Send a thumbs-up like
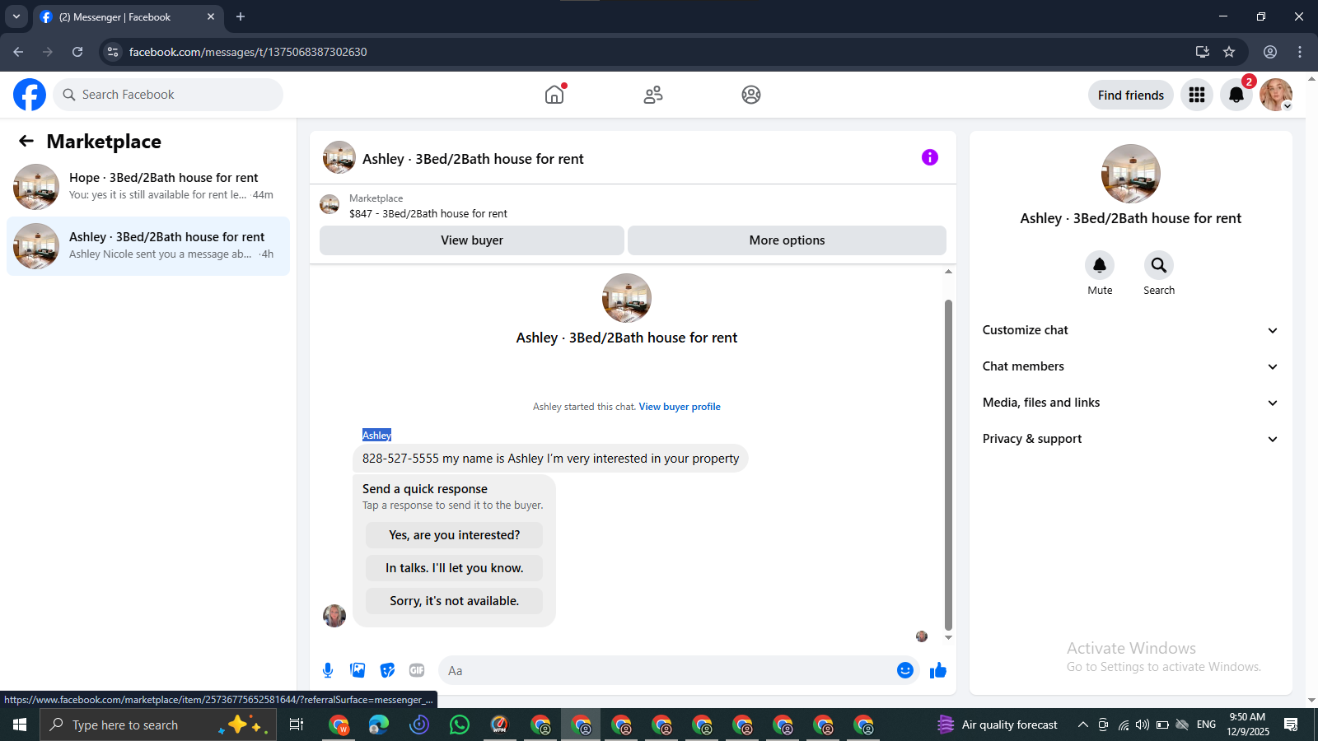The width and height of the screenshot is (1318, 741). (x=938, y=670)
